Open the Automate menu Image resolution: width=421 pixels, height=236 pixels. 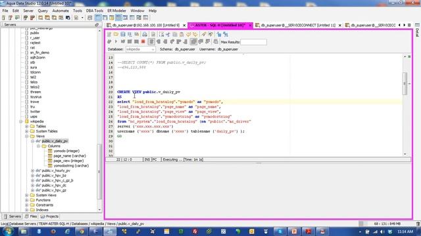pos(61,10)
